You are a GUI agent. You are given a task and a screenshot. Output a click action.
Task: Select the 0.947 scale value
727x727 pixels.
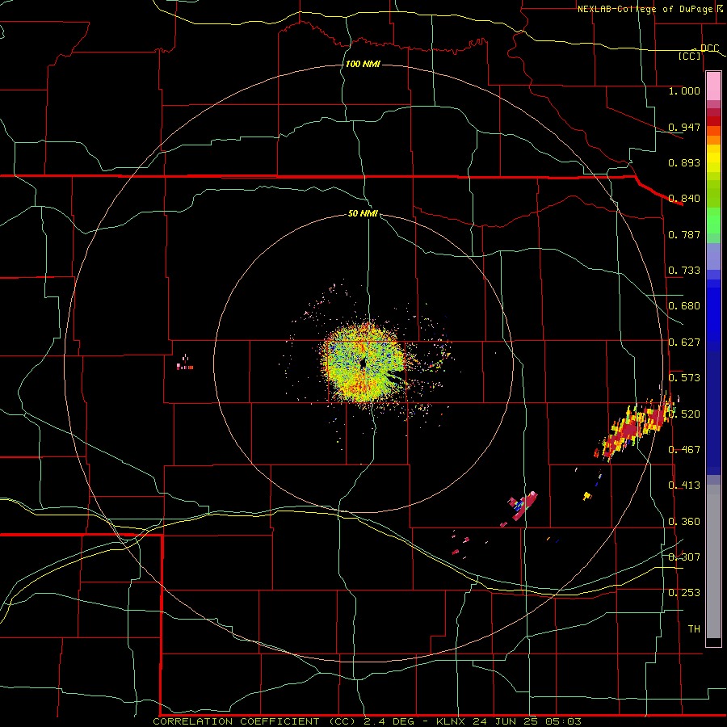tap(684, 127)
